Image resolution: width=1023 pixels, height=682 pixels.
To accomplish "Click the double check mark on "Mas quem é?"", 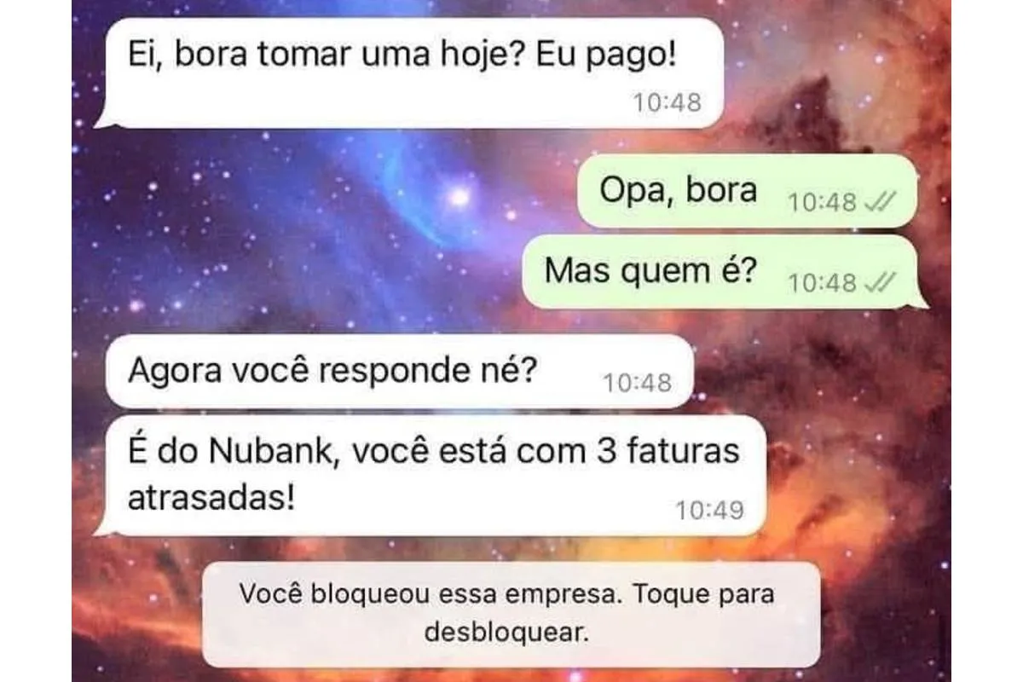I will click(881, 283).
